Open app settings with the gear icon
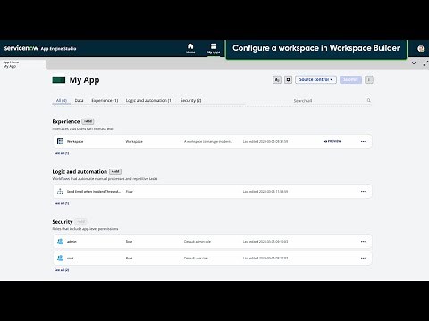 pyautogui.click(x=288, y=79)
